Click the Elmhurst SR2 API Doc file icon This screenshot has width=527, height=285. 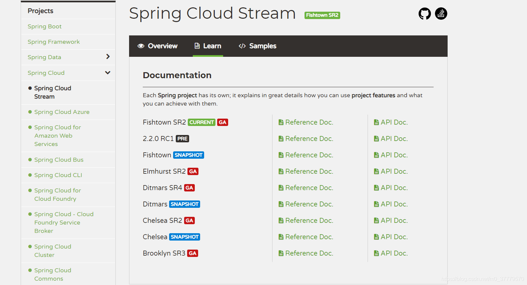376,171
